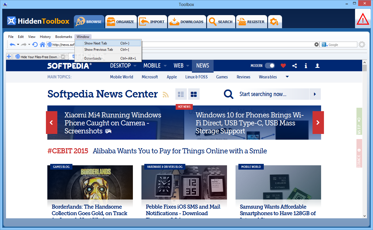Close the Hide Your Files tab

(x=63, y=57)
